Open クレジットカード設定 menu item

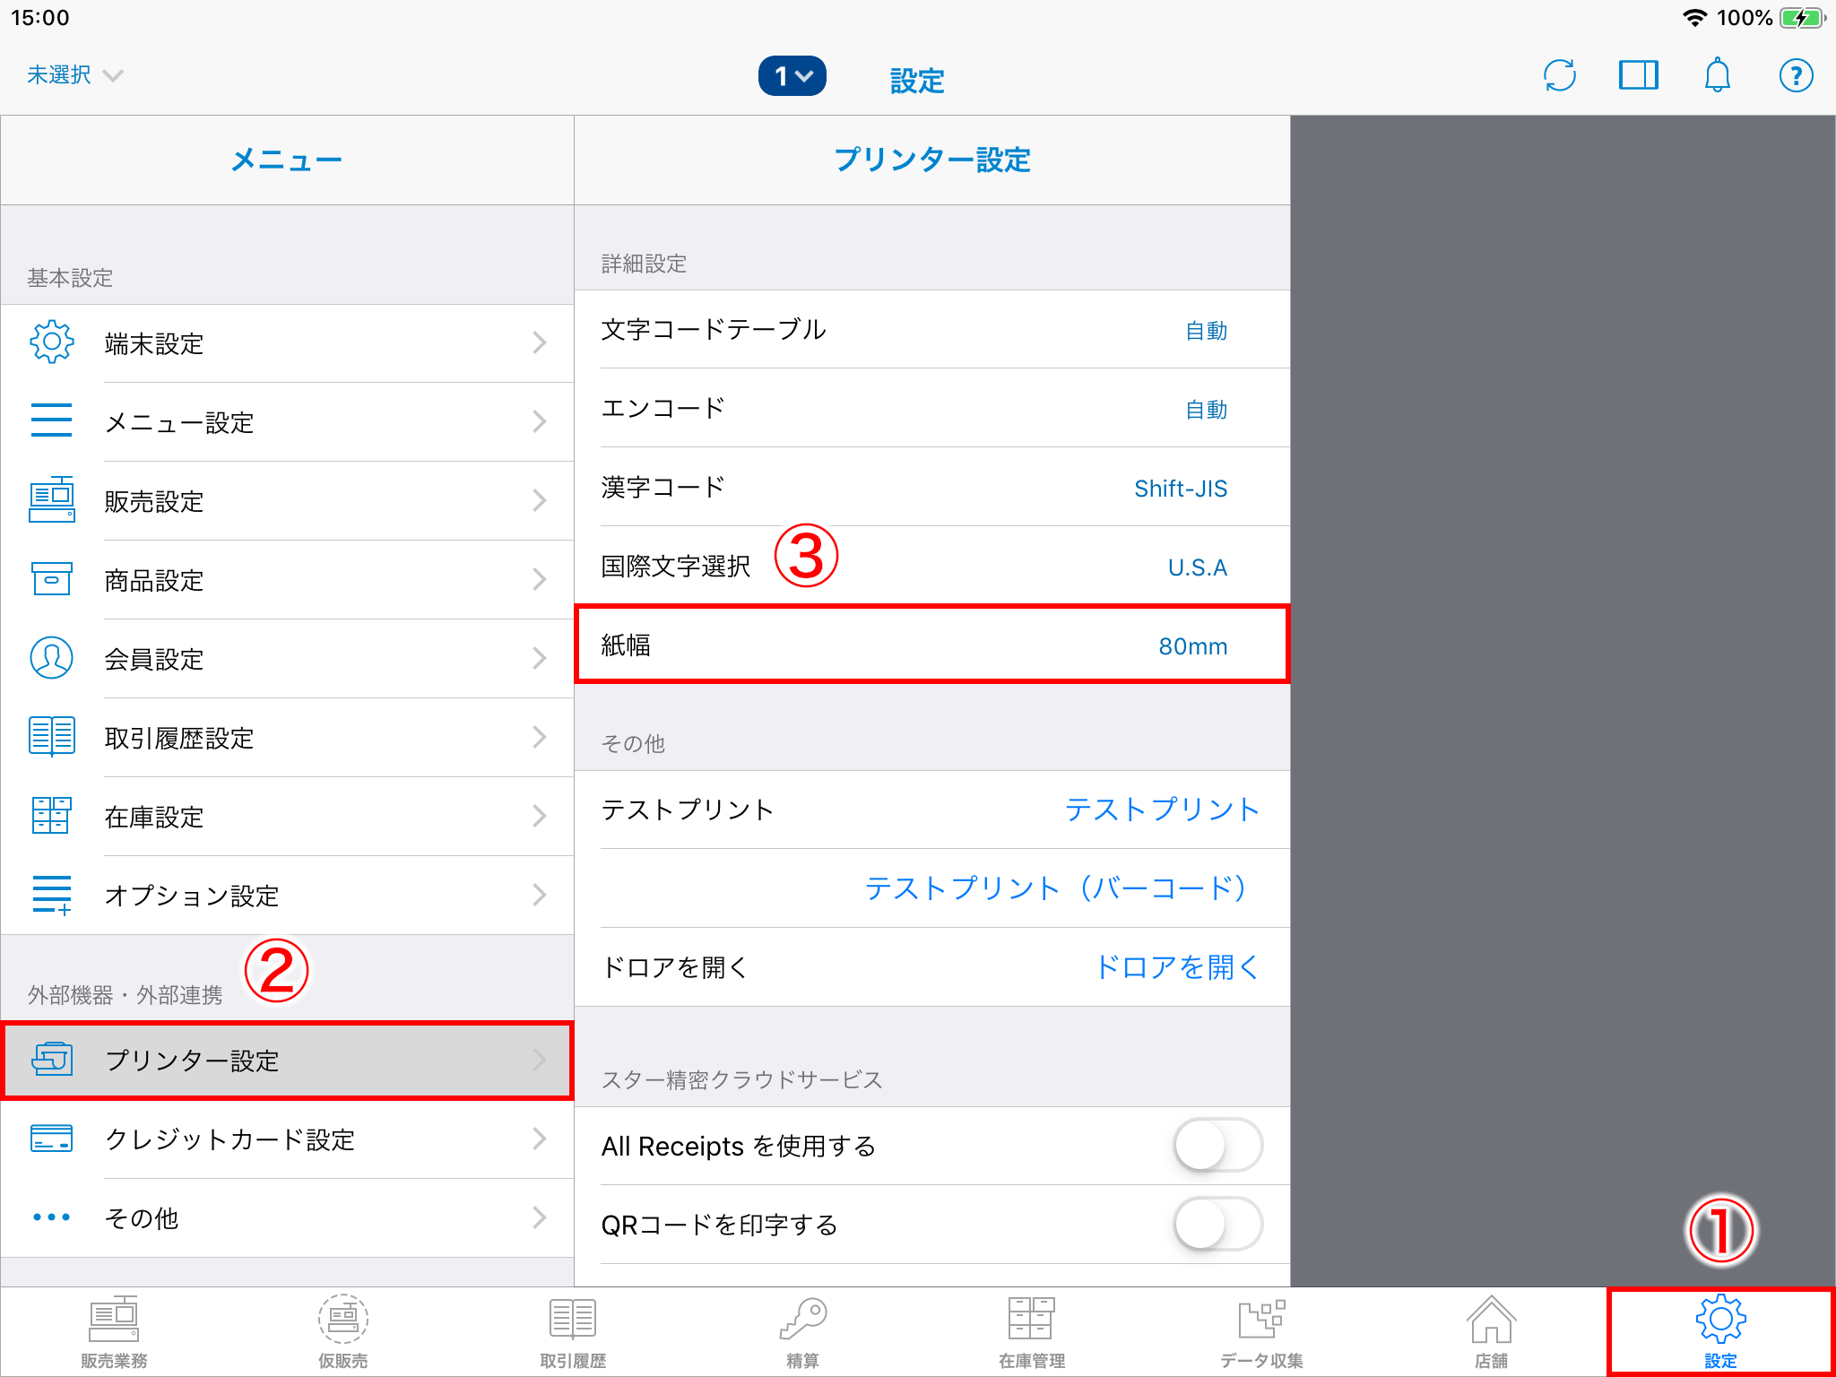click(x=287, y=1139)
